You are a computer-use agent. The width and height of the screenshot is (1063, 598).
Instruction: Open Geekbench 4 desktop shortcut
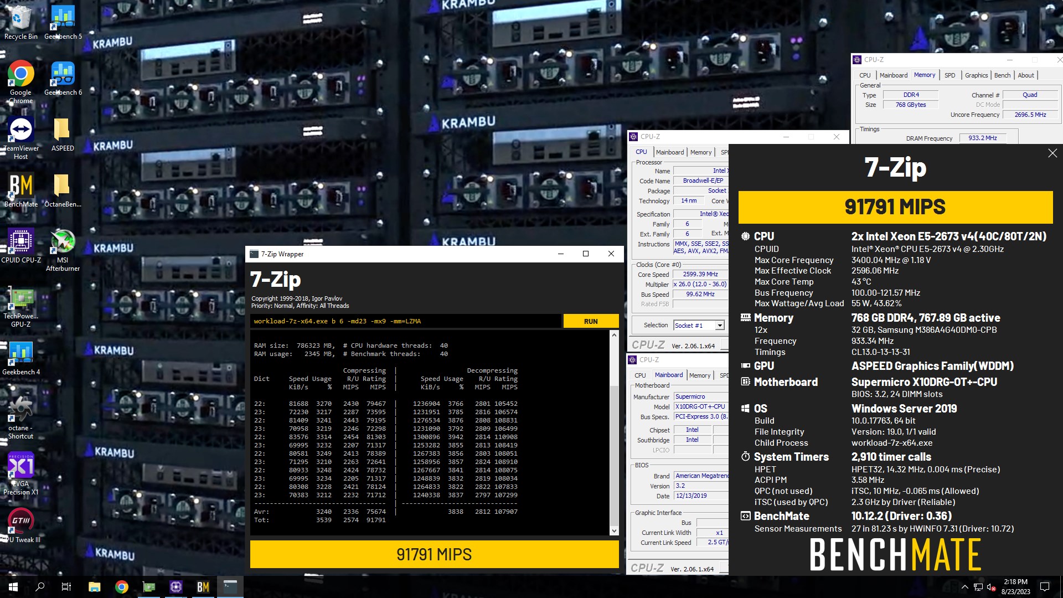pos(21,358)
